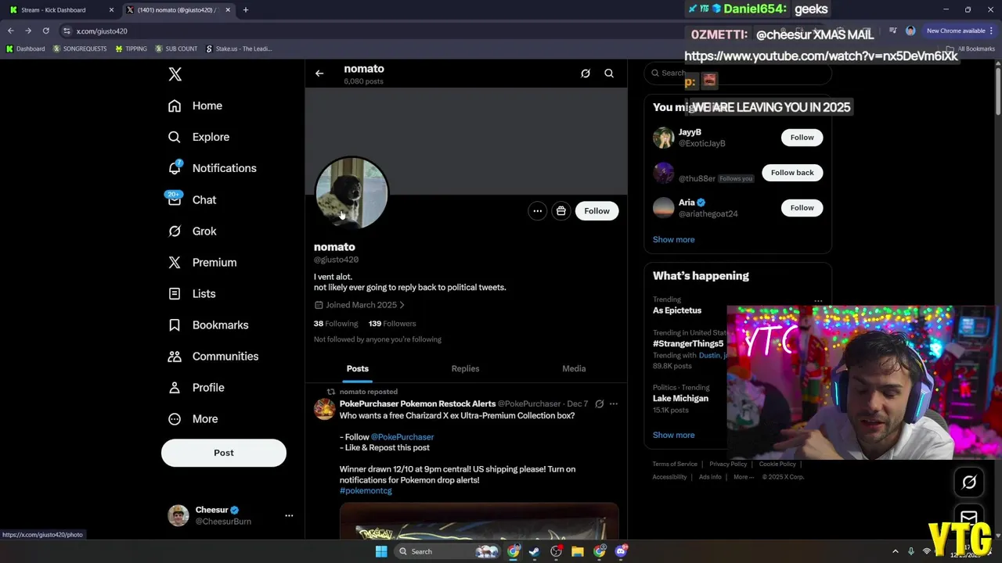This screenshot has width=1002, height=563.
Task: Open the Privacy Policy link
Action: [728, 464]
